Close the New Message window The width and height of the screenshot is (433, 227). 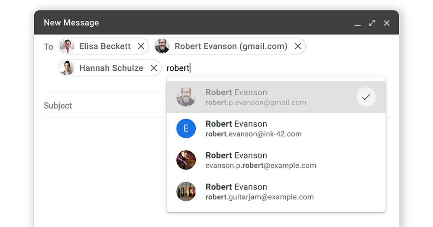(387, 23)
